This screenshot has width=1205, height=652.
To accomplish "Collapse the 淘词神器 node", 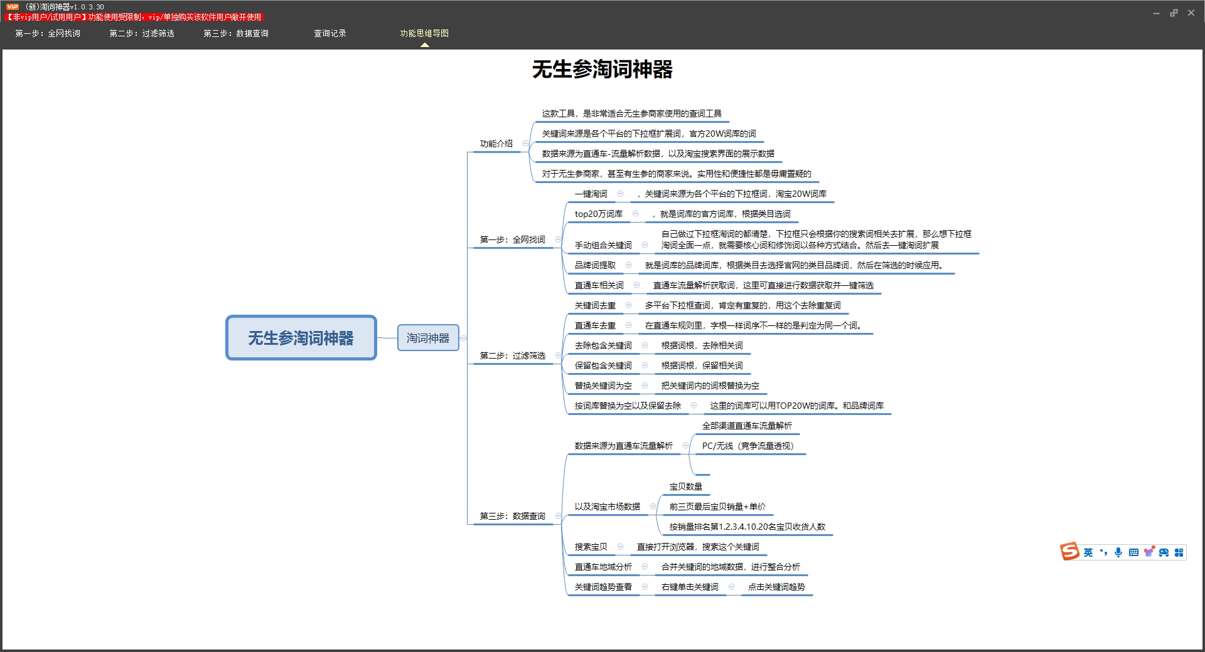I will pos(464,338).
